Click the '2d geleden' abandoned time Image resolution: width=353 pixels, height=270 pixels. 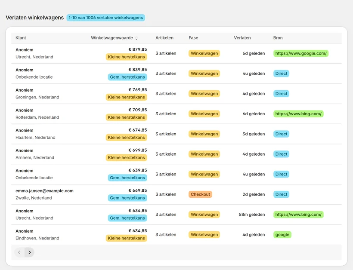254,194
